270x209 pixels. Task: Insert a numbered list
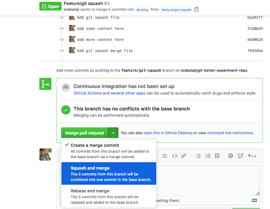click(x=208, y=156)
